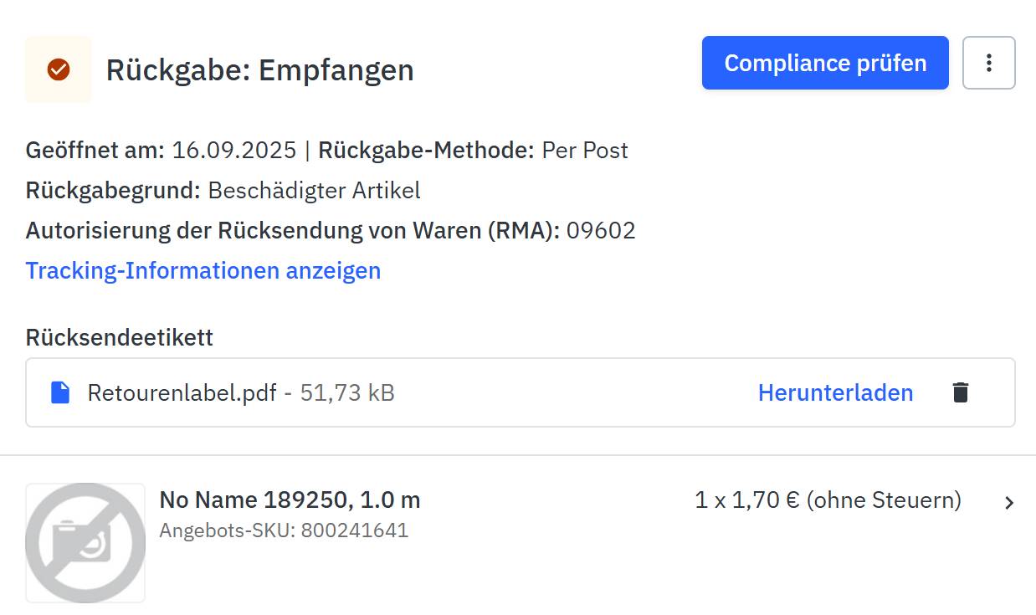Image resolution: width=1036 pixels, height=615 pixels.
Task: Select the No Name 189250 product title
Action: pyautogui.click(x=291, y=500)
